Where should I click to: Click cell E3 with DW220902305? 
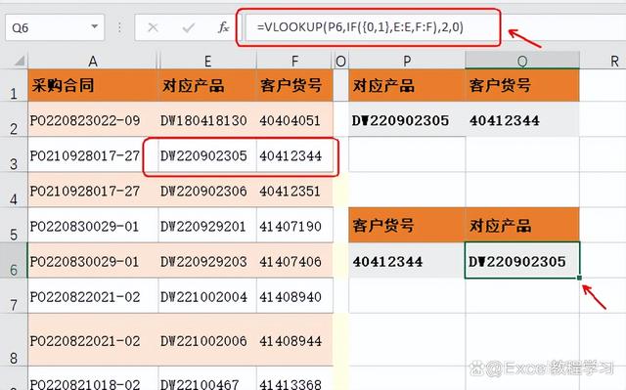pyautogui.click(x=207, y=155)
